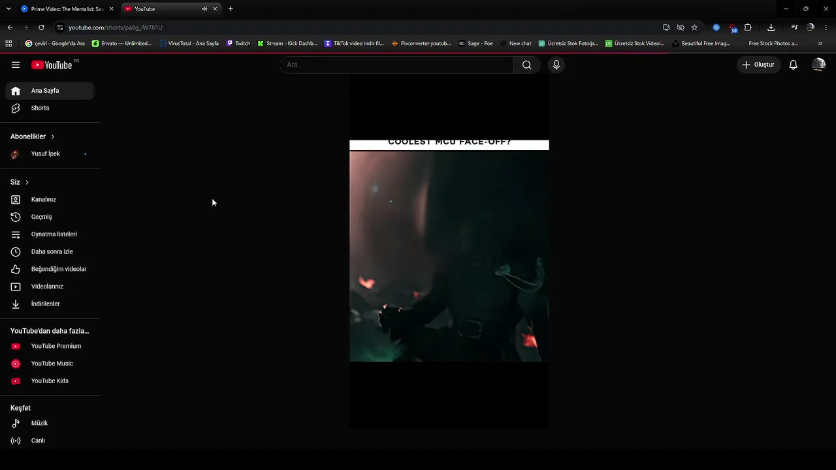The image size is (836, 470).
Task: Bookmark this page with the star
Action: tap(694, 27)
